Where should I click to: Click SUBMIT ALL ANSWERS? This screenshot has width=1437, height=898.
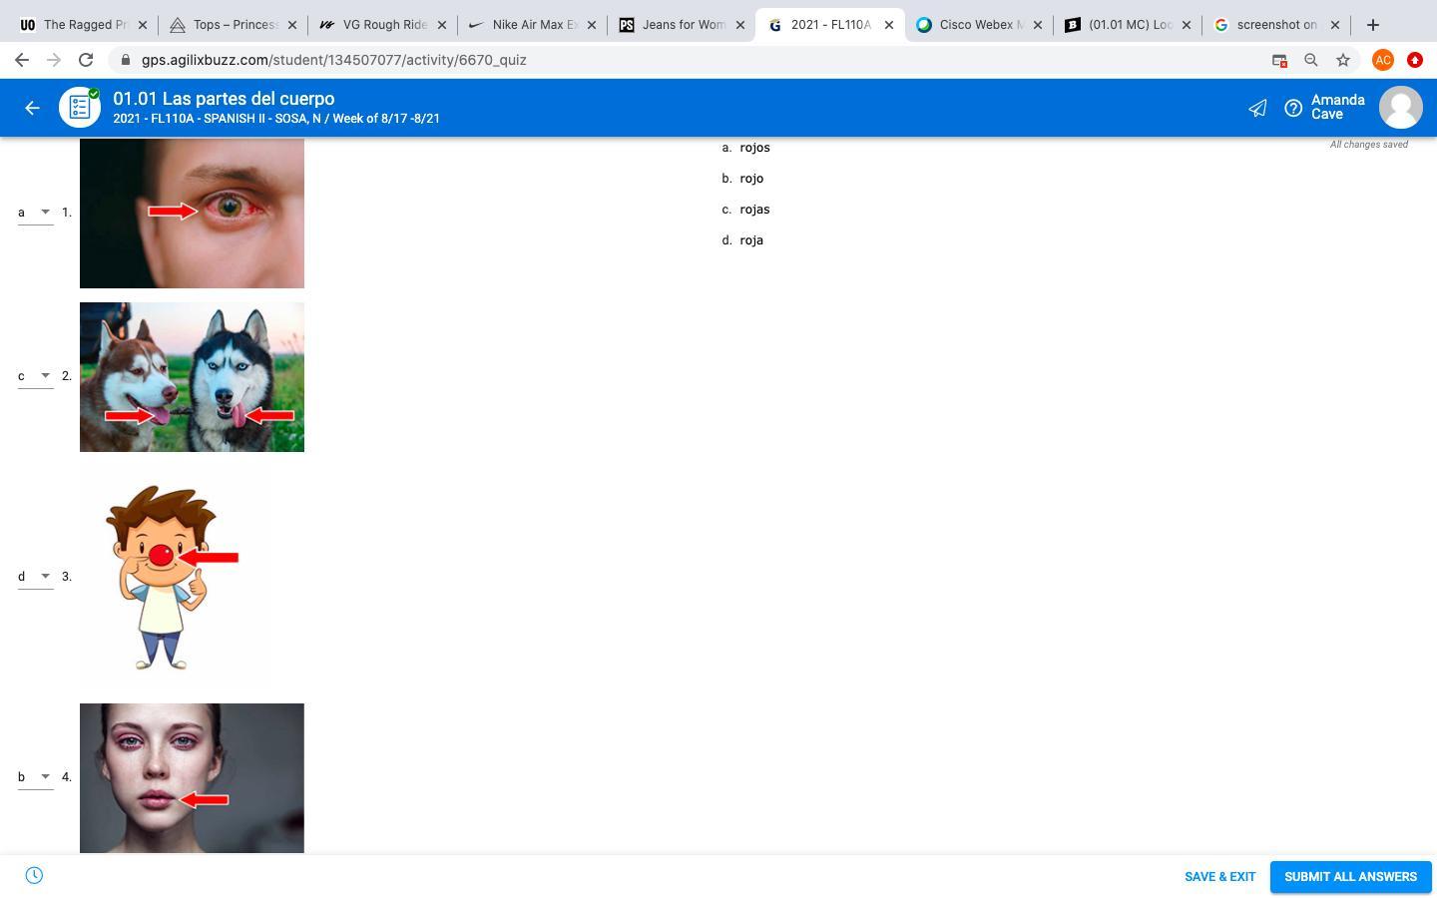[x=1350, y=877]
